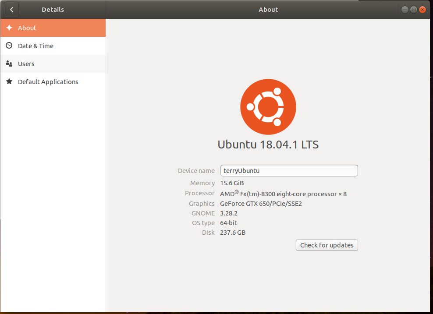Click the OS type value 64-bit
Image resolution: width=433 pixels, height=314 pixels.
click(228, 223)
